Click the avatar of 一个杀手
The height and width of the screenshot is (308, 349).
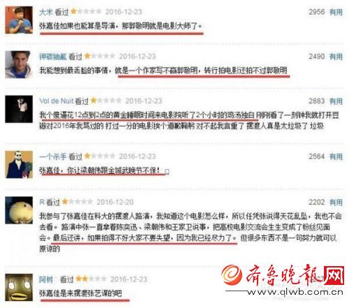[19, 165]
